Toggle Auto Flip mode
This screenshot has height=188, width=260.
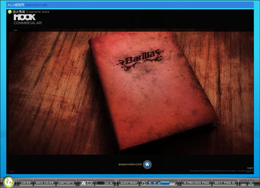87,183
